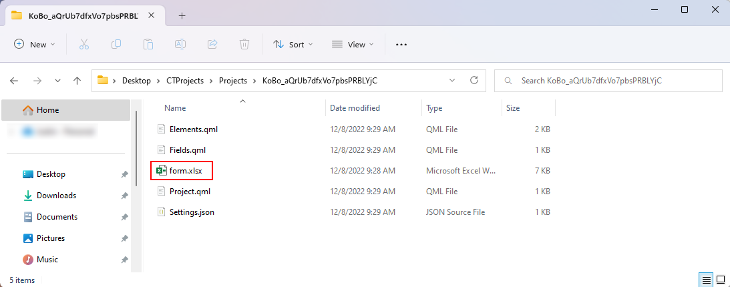This screenshot has height=287, width=730.
Task: Open the See more ellipsis menu
Action: pos(401,44)
